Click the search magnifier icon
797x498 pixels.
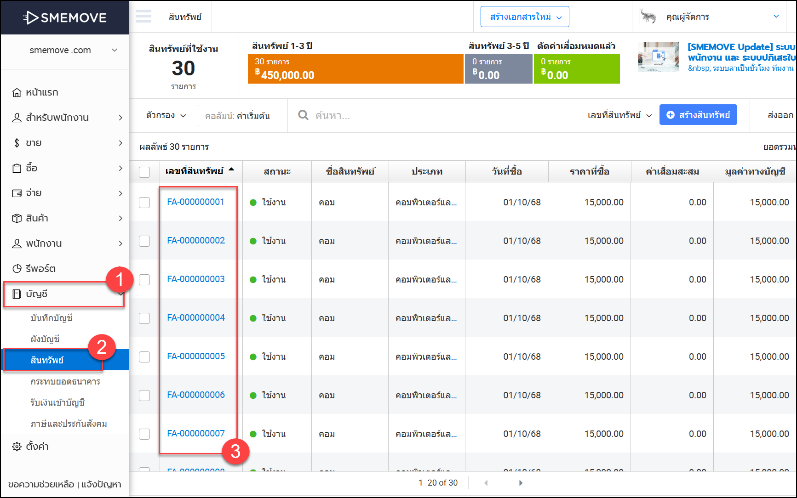tap(303, 115)
